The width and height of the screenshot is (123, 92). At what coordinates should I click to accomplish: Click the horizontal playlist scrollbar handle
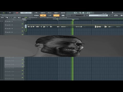point(66,19)
